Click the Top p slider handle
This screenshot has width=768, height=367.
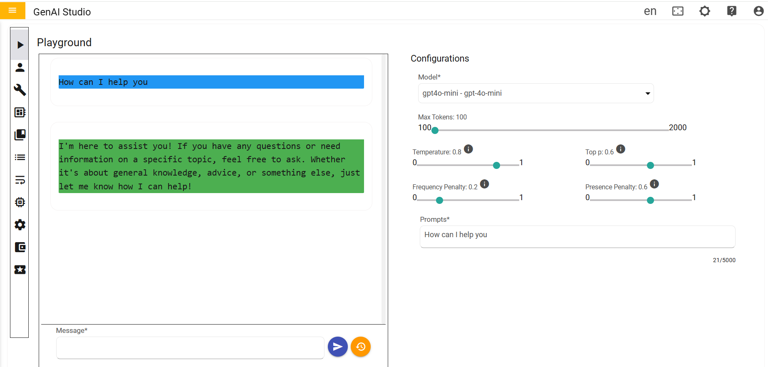point(651,165)
